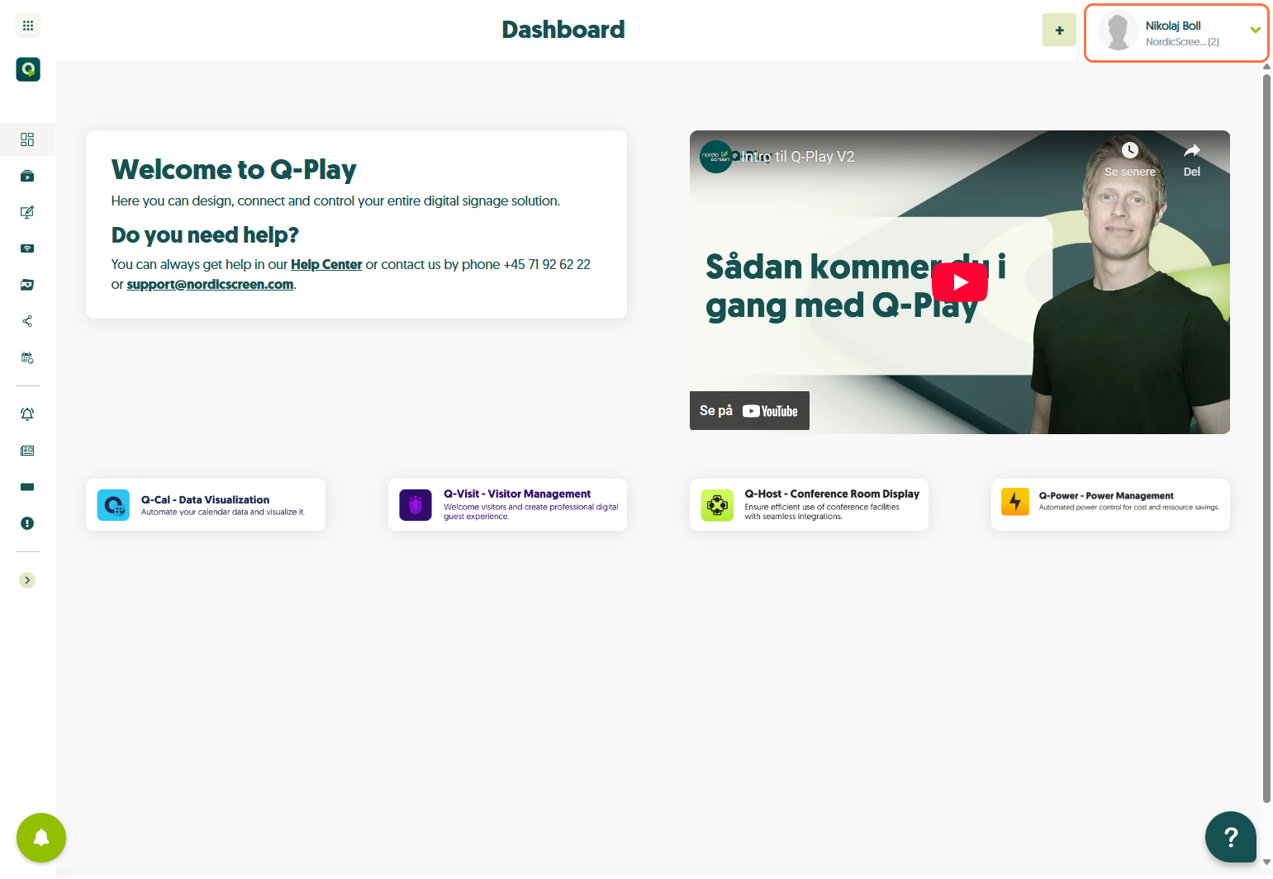Open the Q-Cal Data Visualization card

(x=206, y=505)
